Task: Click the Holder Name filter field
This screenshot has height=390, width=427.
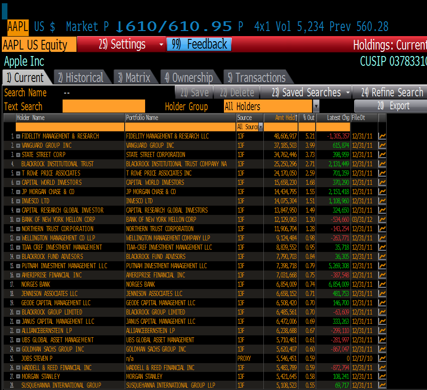Action: [x=70, y=127]
